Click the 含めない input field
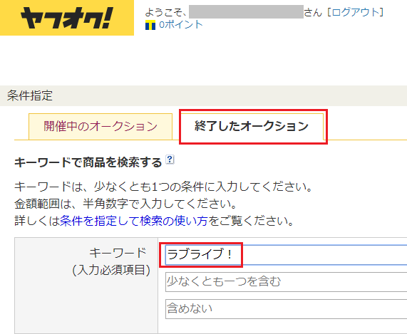407x334 pixels. click(x=286, y=309)
